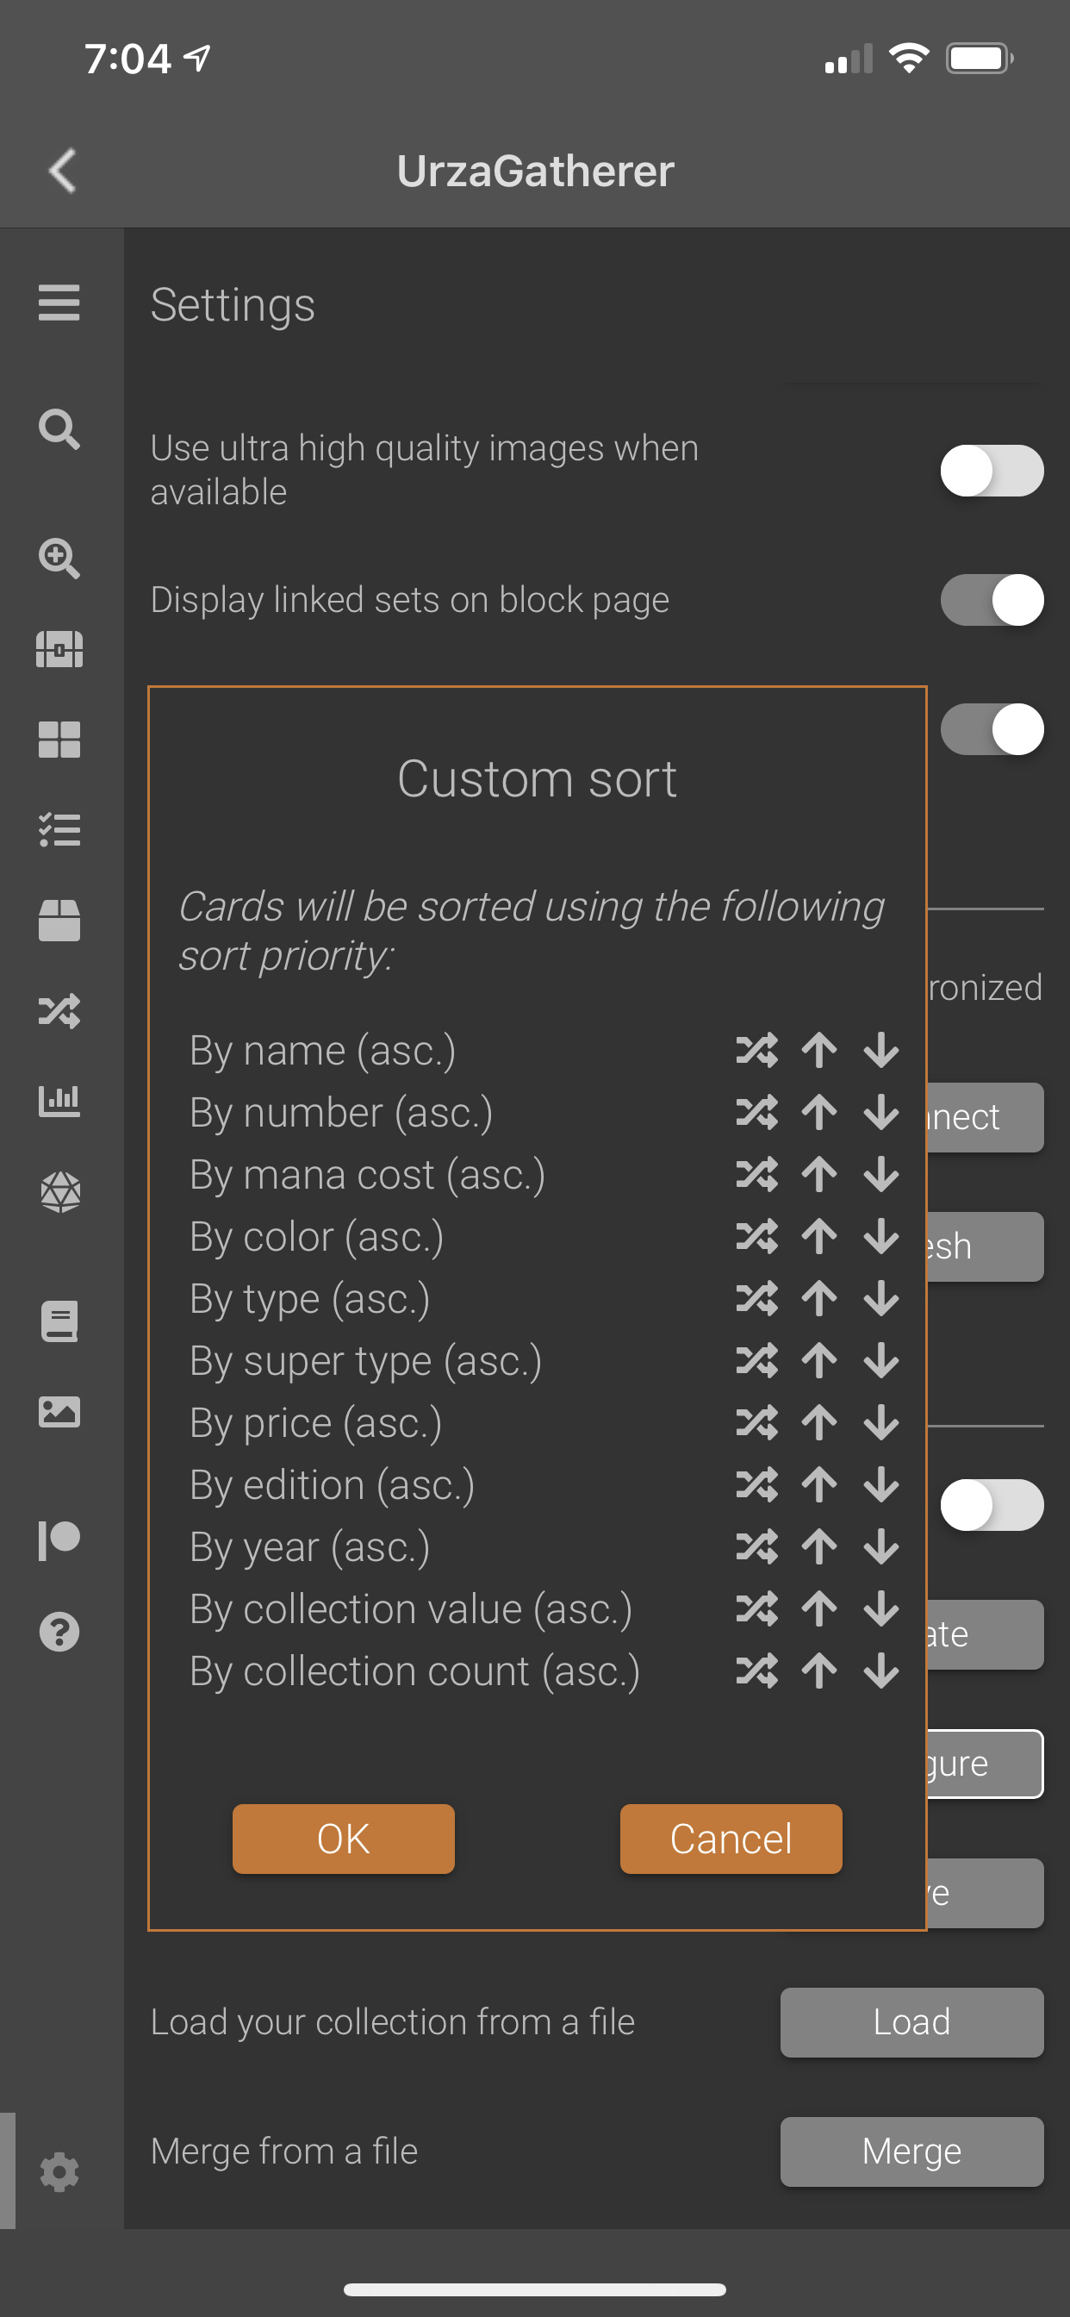
Task: Toggle the sort direction icon for By name
Action: pyautogui.click(x=756, y=1050)
